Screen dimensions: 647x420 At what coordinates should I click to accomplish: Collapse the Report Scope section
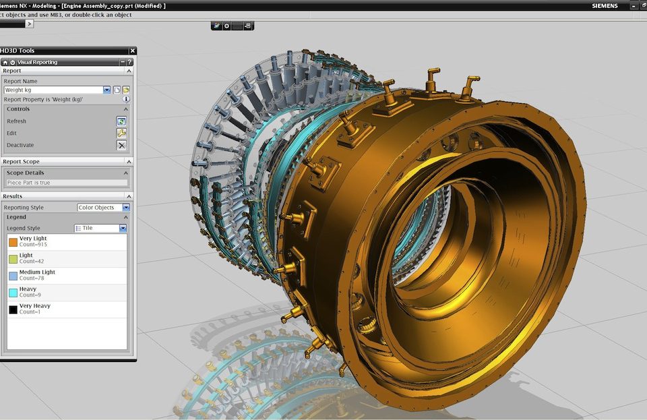pyautogui.click(x=129, y=162)
